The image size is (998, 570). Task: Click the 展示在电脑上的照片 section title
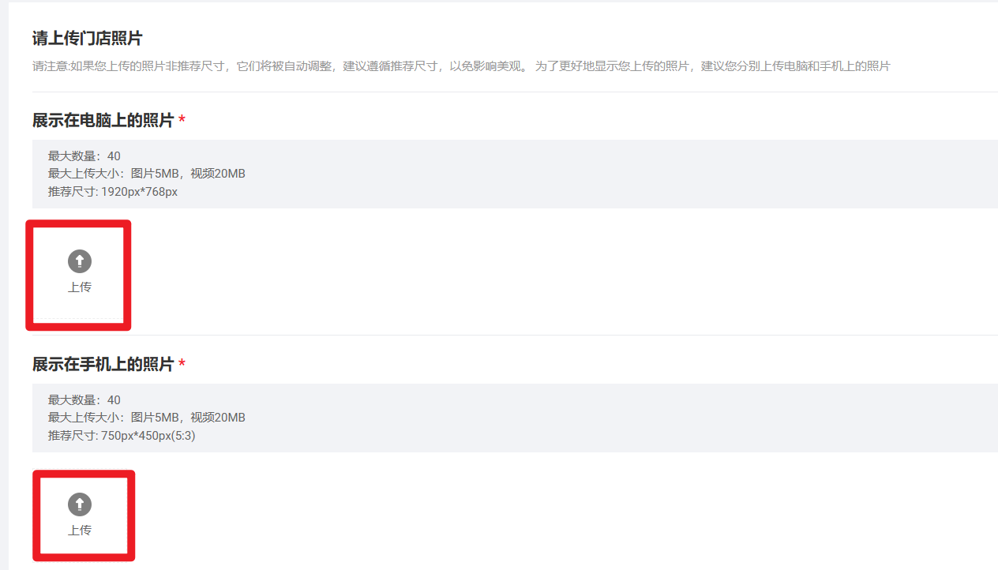pos(103,121)
